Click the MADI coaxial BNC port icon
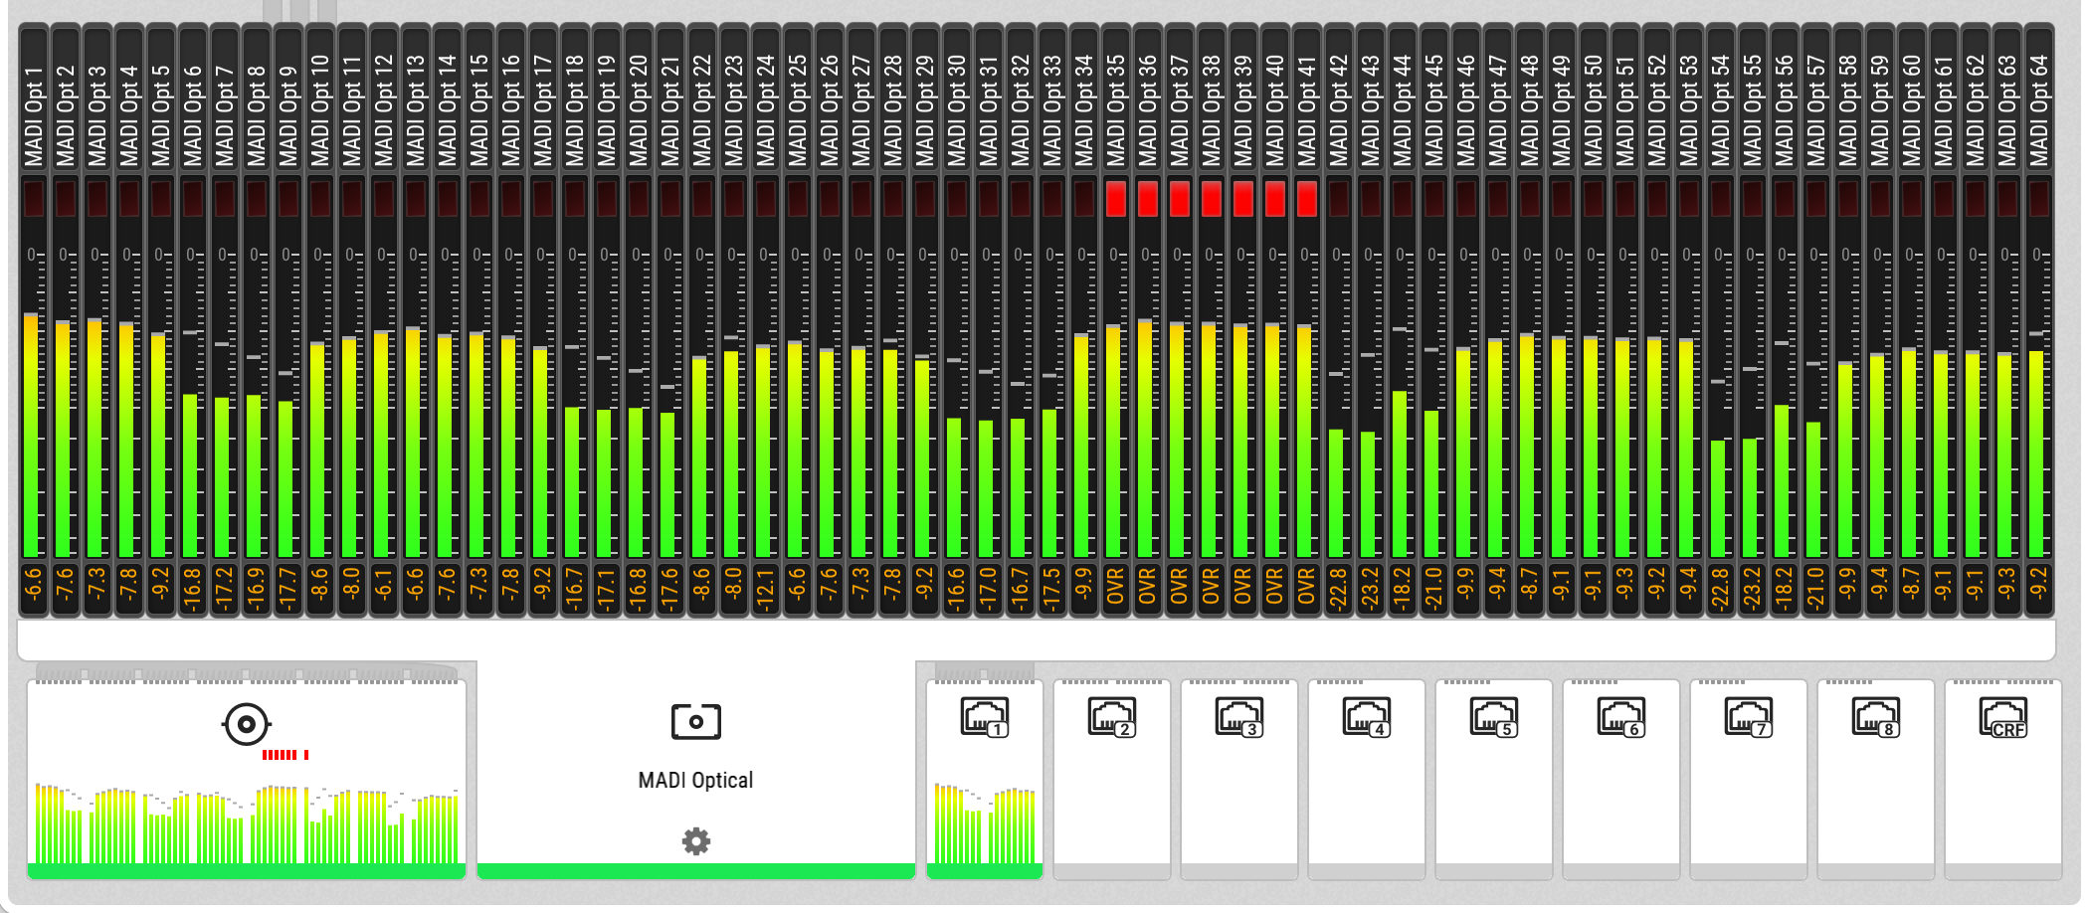 (246, 724)
